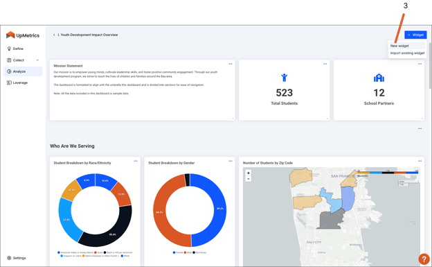Image resolution: width=432 pixels, height=267 pixels.
Task: Click the yellow 10.3% donut segment
Action: click(71, 191)
